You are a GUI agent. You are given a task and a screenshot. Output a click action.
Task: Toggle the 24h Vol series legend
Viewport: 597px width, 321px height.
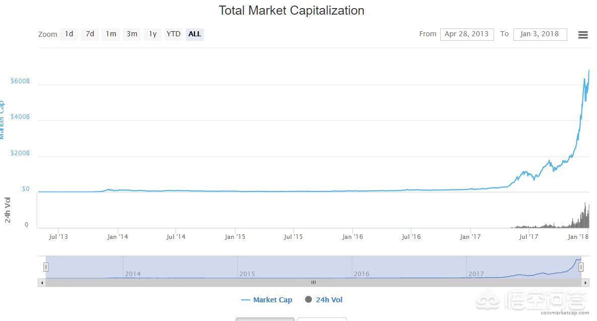[329, 300]
